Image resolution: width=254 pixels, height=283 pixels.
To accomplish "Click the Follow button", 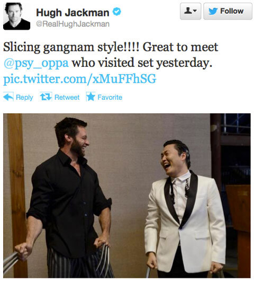I will coord(228,11).
